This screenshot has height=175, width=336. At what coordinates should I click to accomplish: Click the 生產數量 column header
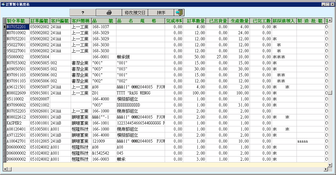tap(240, 21)
